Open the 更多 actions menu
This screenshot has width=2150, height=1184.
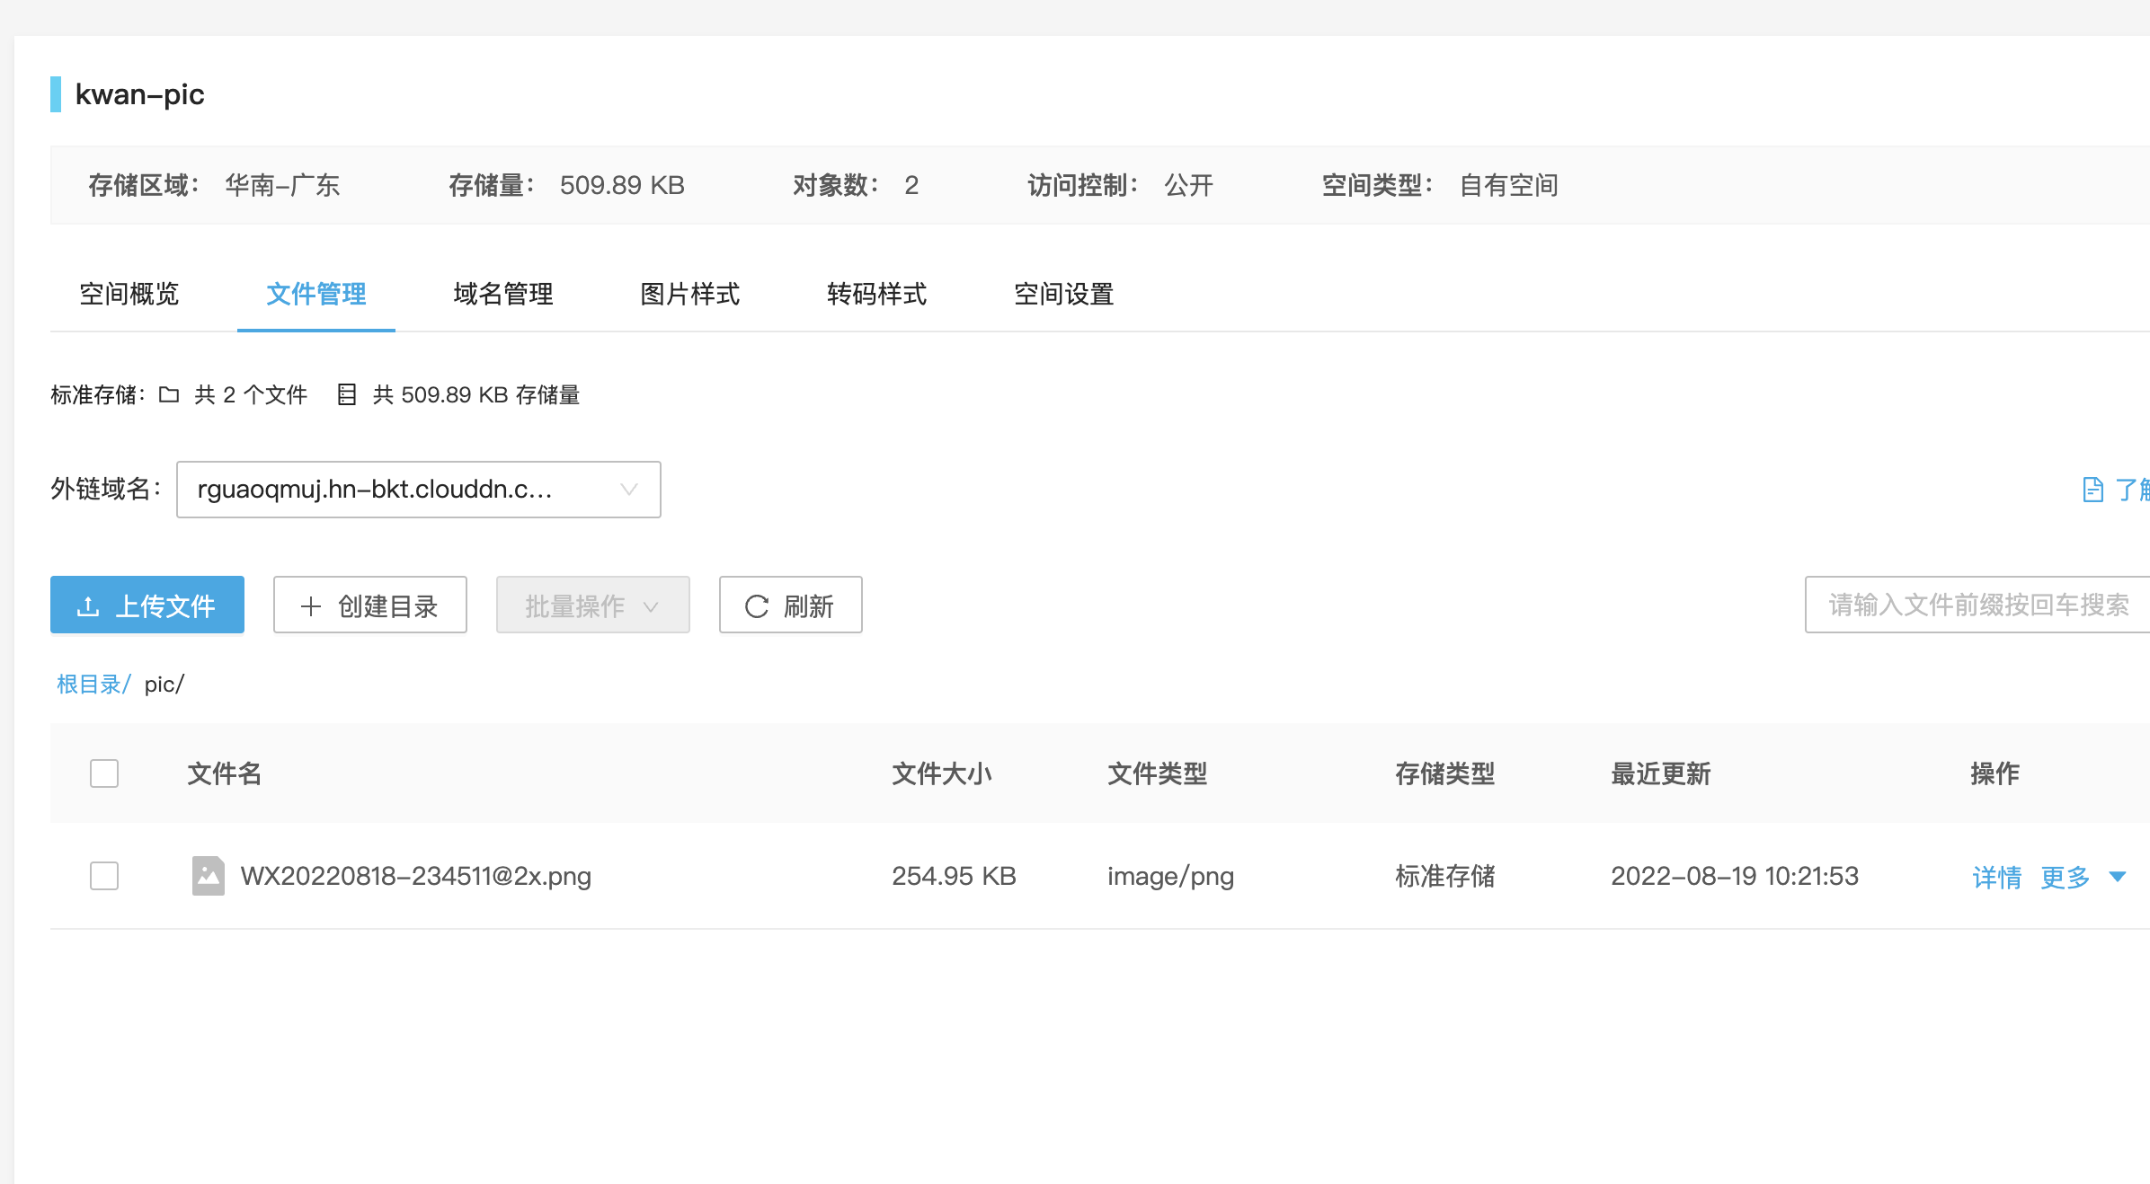pos(2066,877)
